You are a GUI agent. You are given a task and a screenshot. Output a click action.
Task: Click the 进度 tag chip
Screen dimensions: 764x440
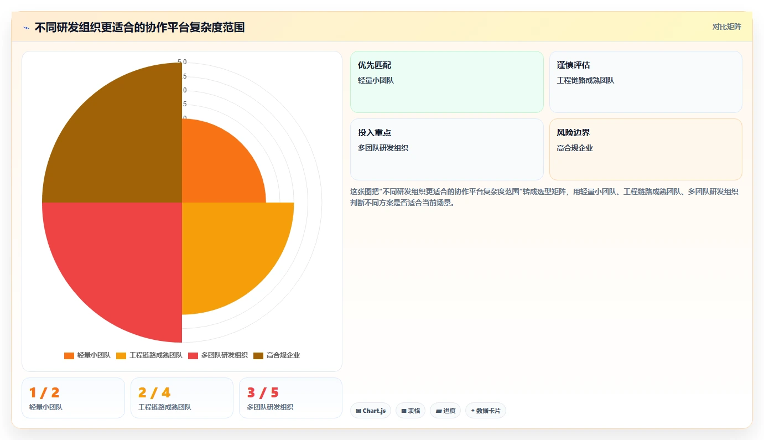pyautogui.click(x=445, y=411)
